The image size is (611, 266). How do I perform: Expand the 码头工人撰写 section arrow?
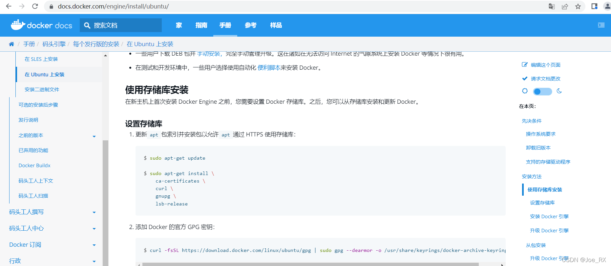(94, 212)
